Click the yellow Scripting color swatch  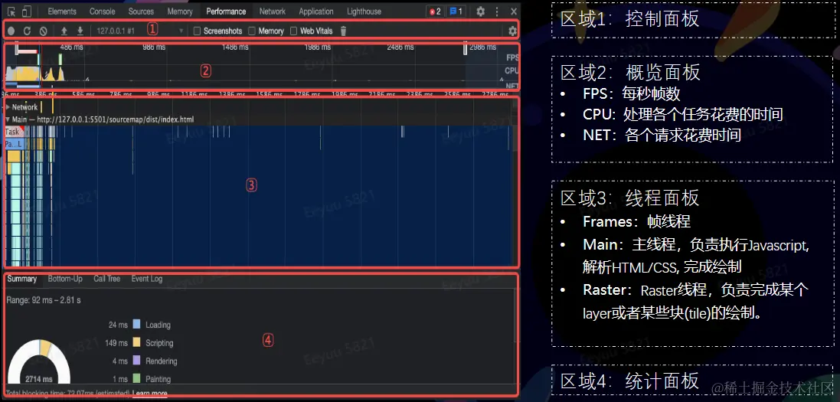[x=136, y=342]
